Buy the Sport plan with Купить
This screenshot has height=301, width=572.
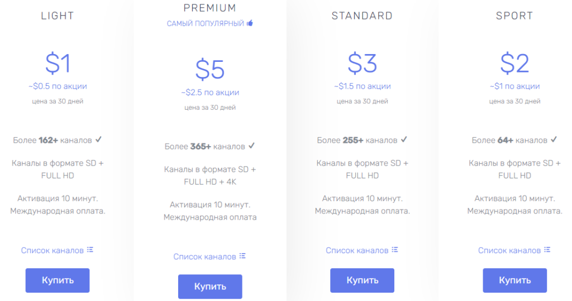click(x=514, y=280)
